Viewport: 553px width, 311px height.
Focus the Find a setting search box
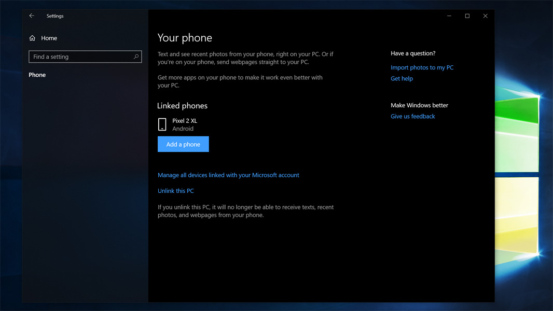click(80, 56)
